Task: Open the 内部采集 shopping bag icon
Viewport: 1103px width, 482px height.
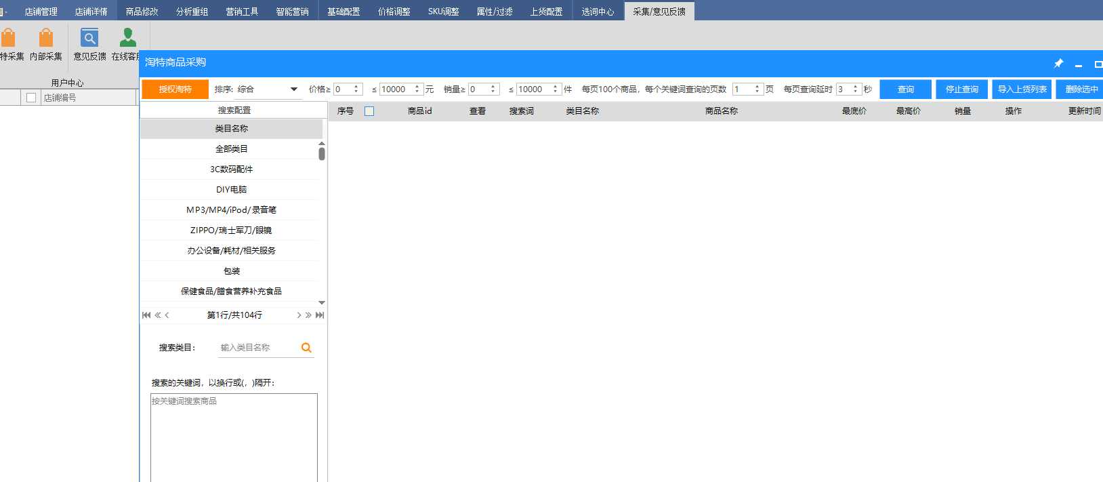Action: coord(45,39)
